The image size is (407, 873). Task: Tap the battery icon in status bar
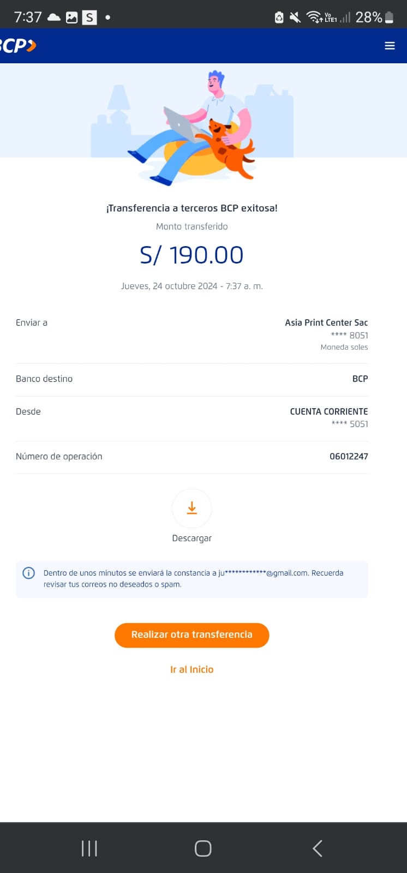pos(389,17)
